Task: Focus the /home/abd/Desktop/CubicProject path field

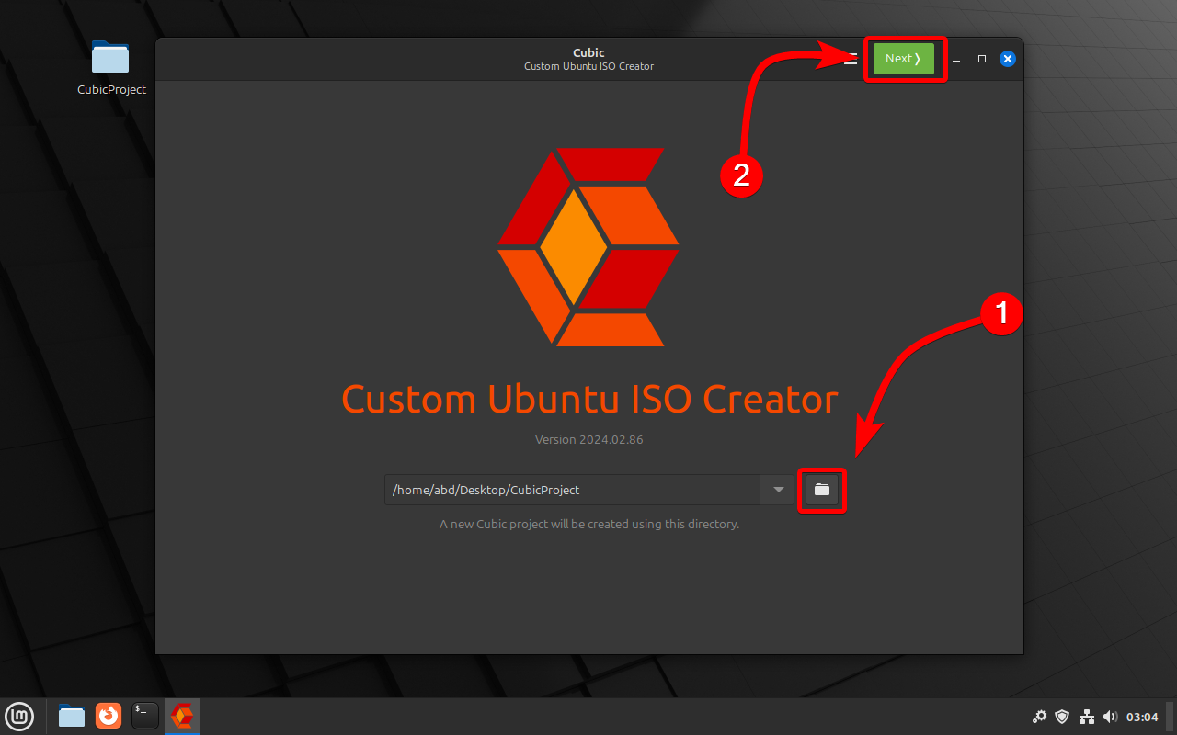Action: (573, 490)
